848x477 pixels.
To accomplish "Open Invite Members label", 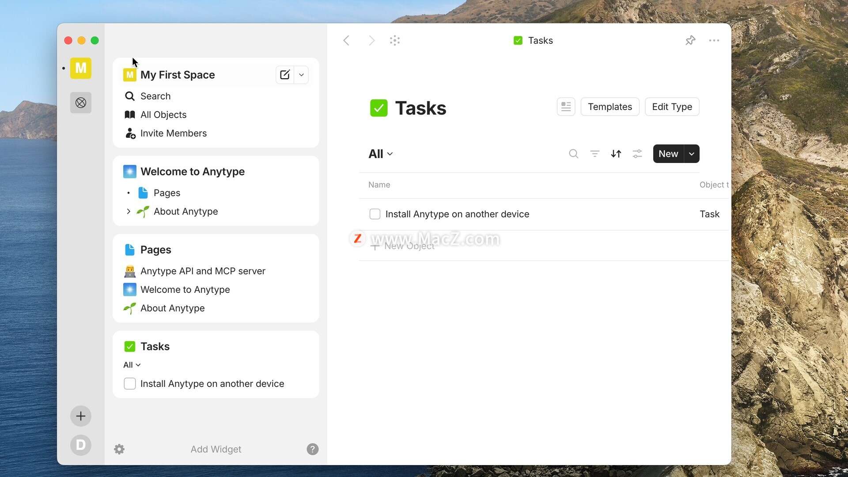I will (174, 133).
